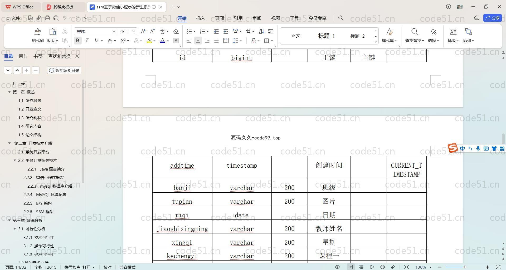
Task: Click the Paste (粘贴) clipboard icon
Action: (53, 32)
